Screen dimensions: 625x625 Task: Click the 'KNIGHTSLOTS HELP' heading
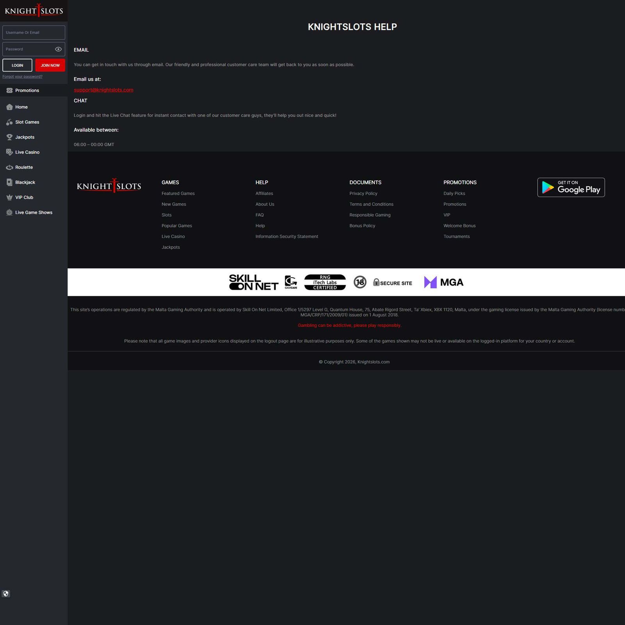pyautogui.click(x=352, y=27)
